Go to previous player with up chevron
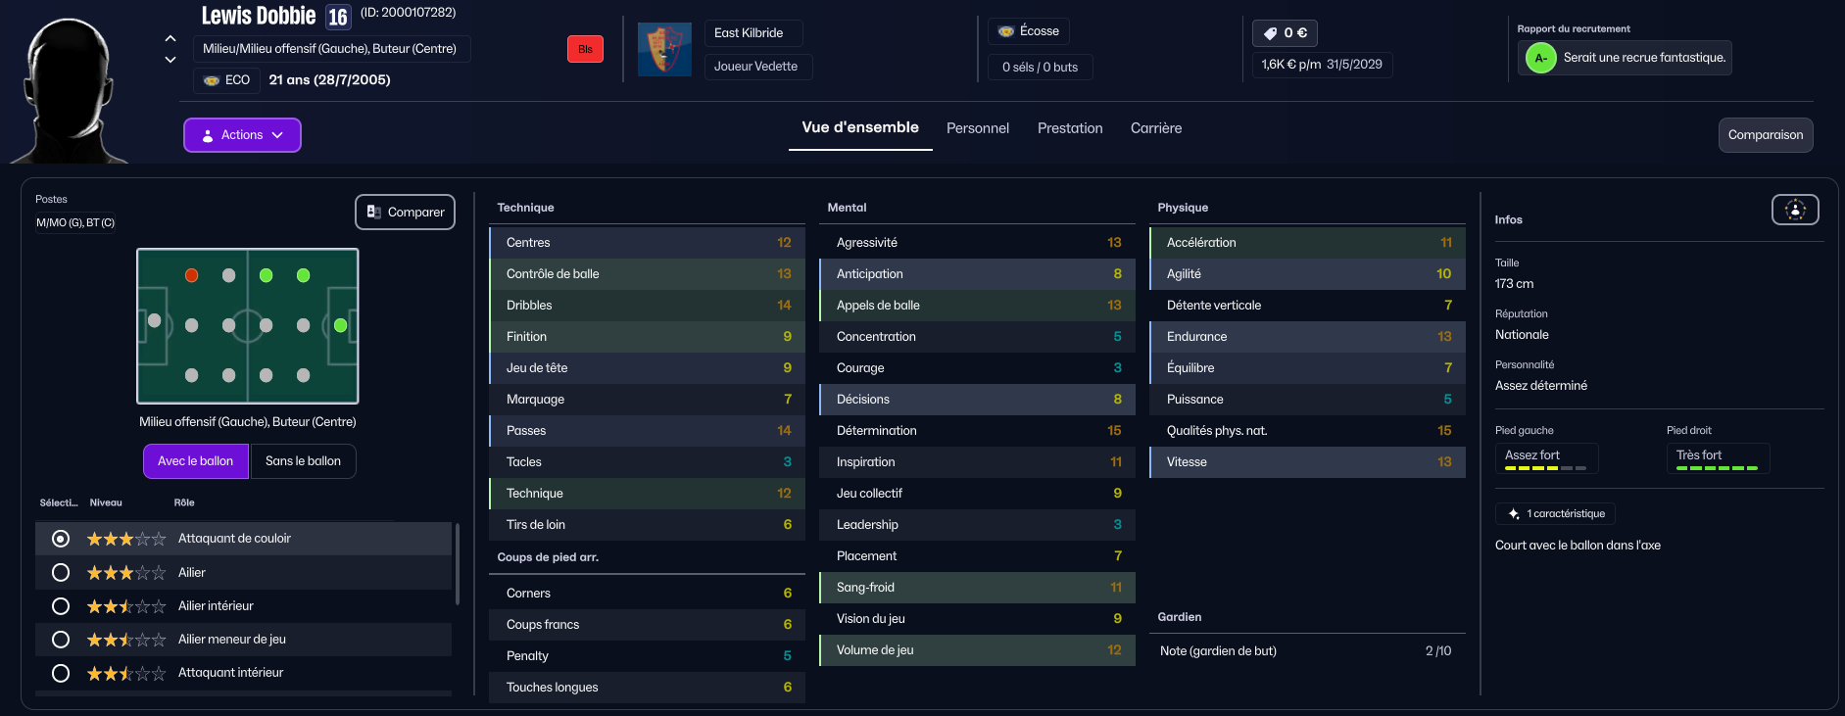This screenshot has height=716, width=1845. point(170,38)
